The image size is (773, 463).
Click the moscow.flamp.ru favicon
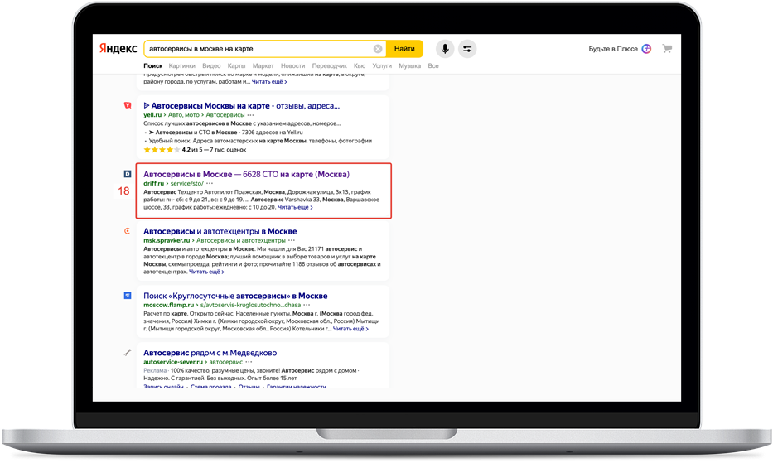pyautogui.click(x=127, y=296)
